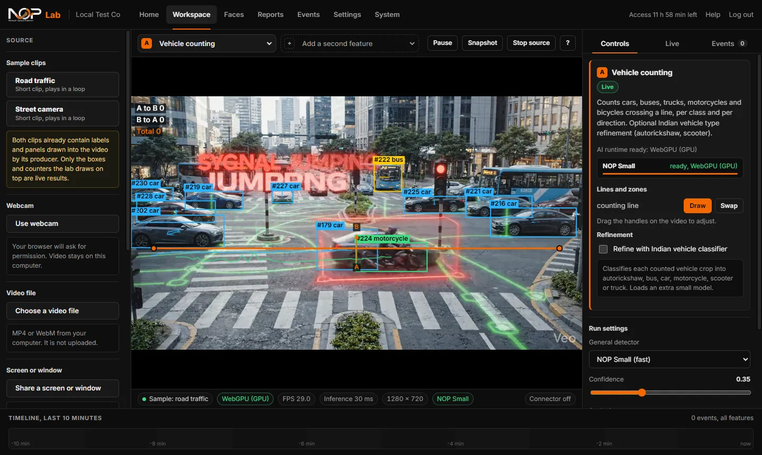762x455 pixels.
Task: Click the left orange counting line handle
Action: (x=154, y=248)
